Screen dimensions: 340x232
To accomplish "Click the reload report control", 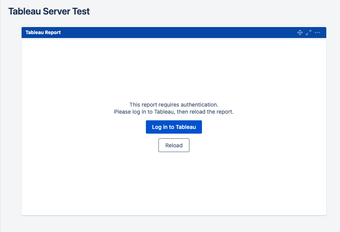I will coord(174,145).
